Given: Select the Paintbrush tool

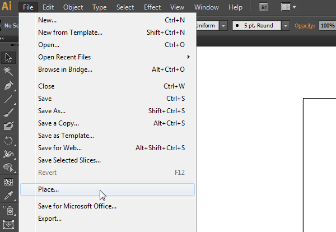Looking at the screenshot, I should pos(8,112).
